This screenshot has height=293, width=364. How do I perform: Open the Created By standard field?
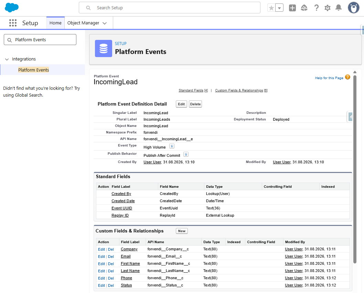click(x=121, y=194)
